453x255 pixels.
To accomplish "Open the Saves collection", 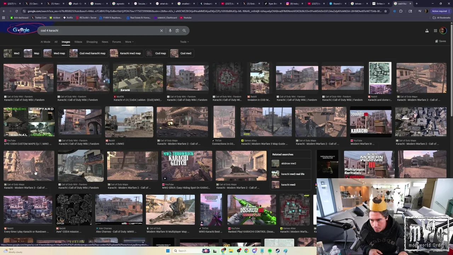I will pyautogui.click(x=441, y=41).
